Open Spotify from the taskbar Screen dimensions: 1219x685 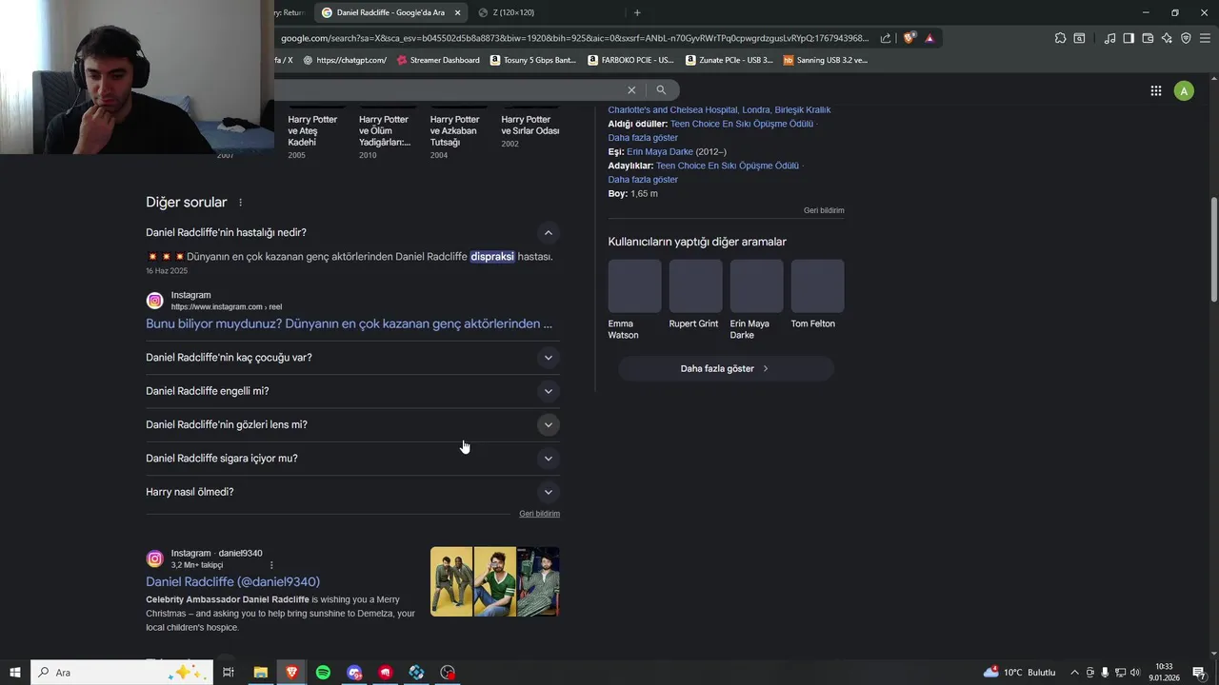[x=323, y=673]
